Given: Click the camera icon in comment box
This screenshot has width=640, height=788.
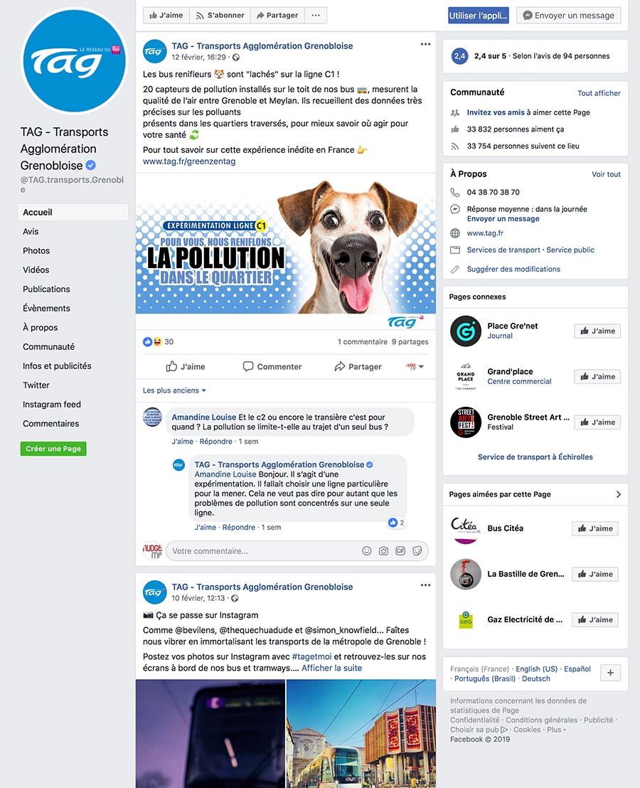Looking at the screenshot, I should pos(383,550).
